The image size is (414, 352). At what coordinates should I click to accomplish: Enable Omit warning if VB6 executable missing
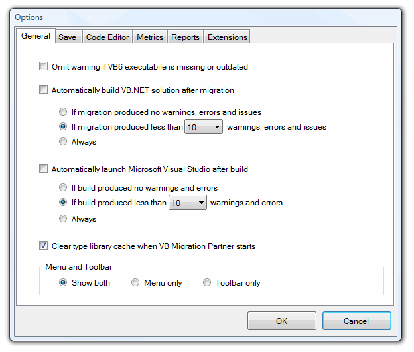[x=43, y=66]
